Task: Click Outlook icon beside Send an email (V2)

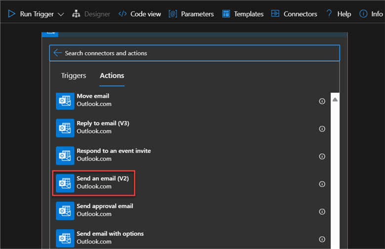Action: (x=65, y=183)
